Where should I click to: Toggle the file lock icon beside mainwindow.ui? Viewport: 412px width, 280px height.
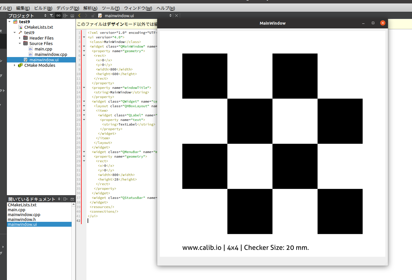pyautogui.click(x=93, y=15)
